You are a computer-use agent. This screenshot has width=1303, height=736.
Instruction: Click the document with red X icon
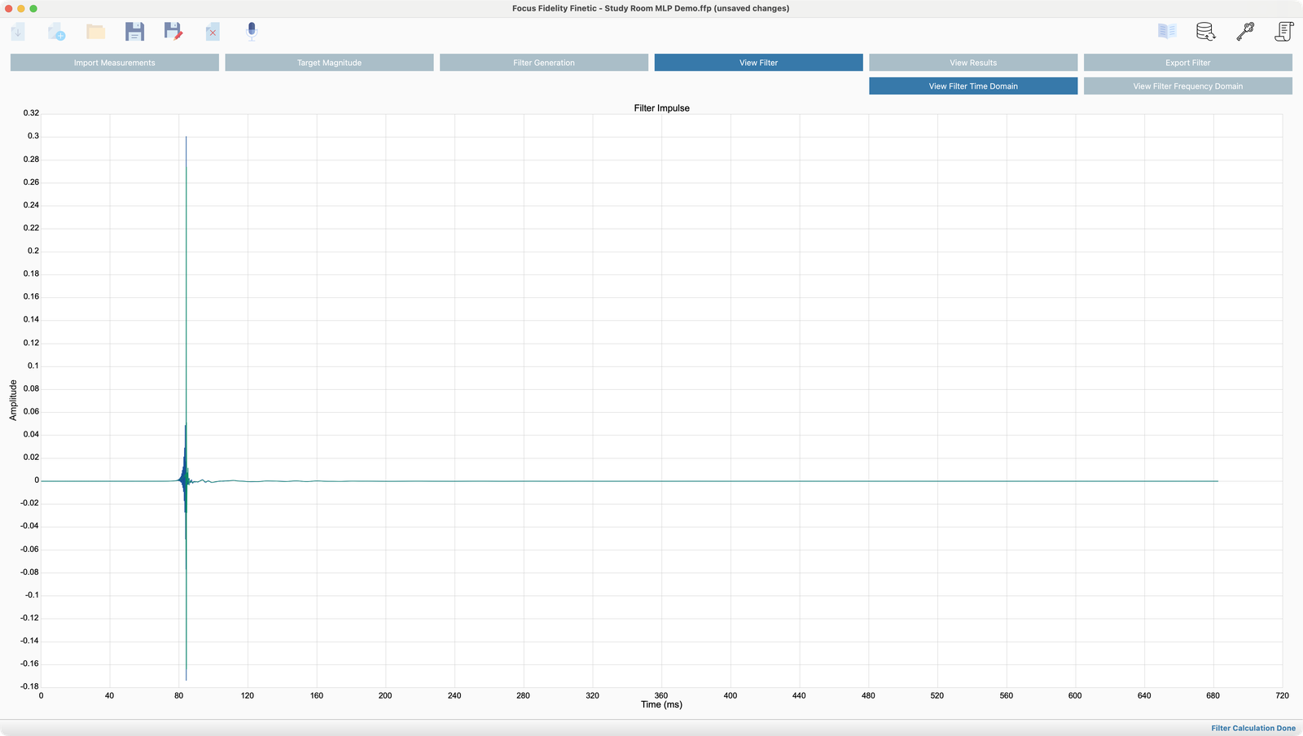tap(213, 32)
